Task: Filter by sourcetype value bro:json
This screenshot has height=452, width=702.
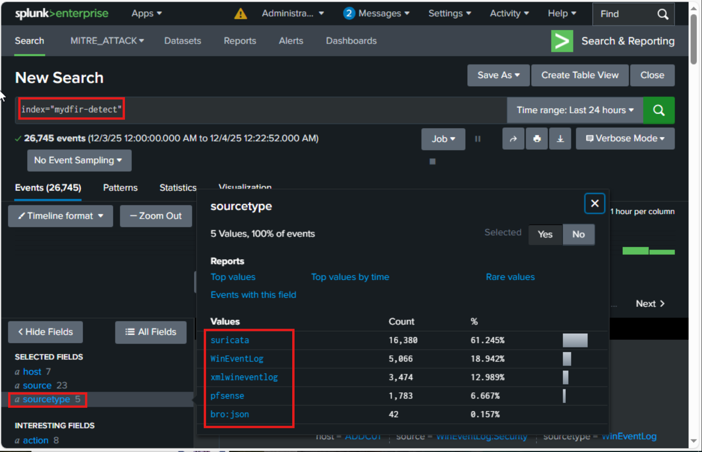Action: pyautogui.click(x=230, y=414)
